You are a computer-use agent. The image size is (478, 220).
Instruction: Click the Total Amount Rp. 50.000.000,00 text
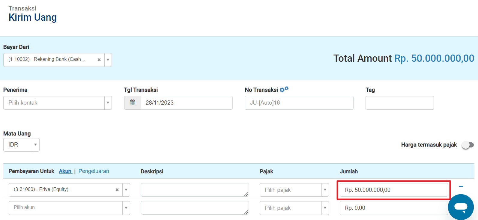click(x=404, y=58)
